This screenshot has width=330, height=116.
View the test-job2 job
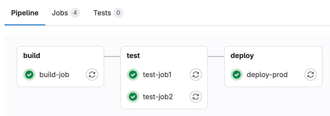point(158,97)
